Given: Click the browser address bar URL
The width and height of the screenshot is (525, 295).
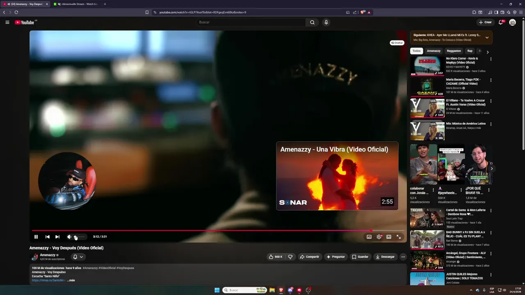Looking at the screenshot, I should point(203,12).
